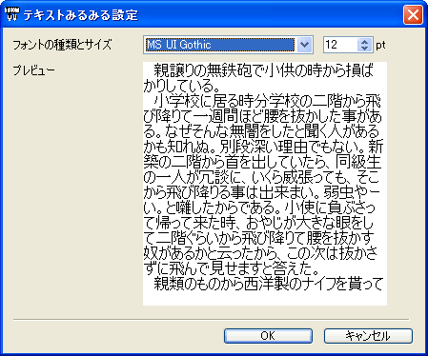This screenshot has height=356, width=428.
Task: Click the プレビュー label
Action: coord(33,70)
